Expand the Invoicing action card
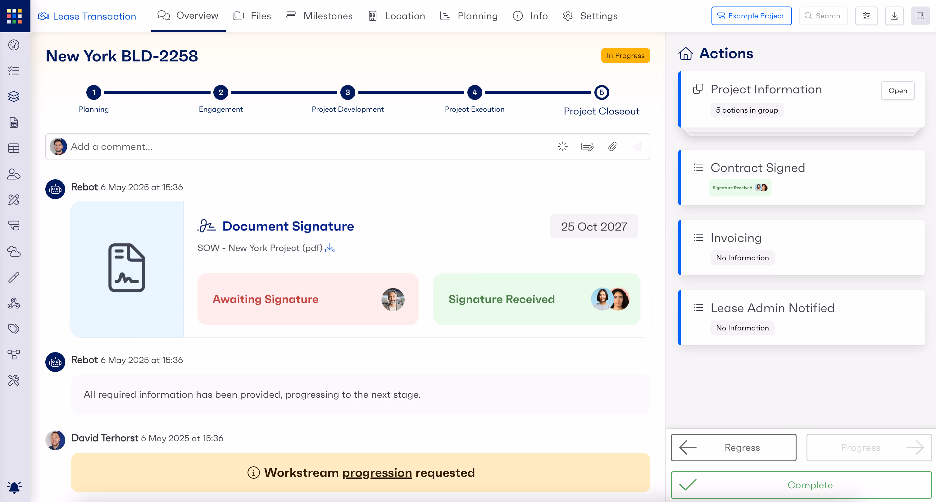This screenshot has height=502, width=936. (736, 238)
